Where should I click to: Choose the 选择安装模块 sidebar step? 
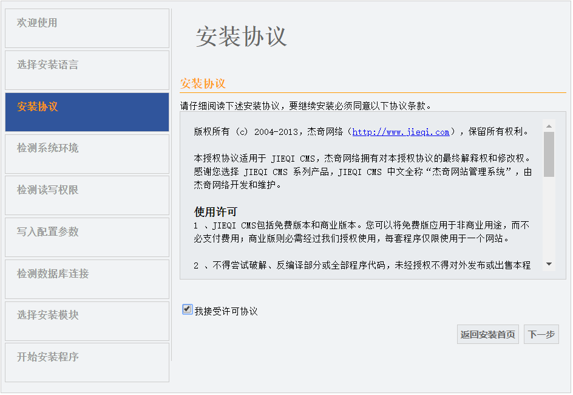(x=87, y=320)
